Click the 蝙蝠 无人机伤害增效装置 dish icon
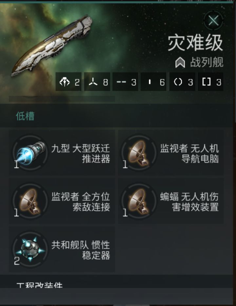The height and width of the screenshot is (306, 236). 139,201
